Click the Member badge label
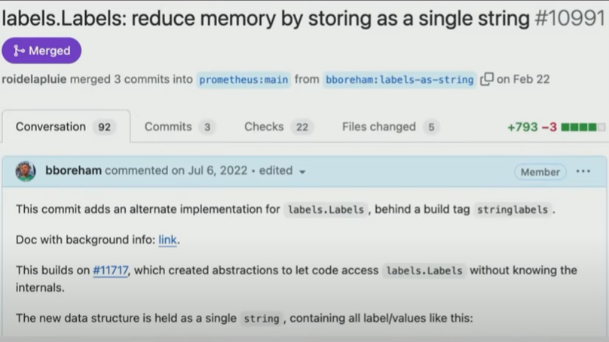The height and width of the screenshot is (342, 609). [540, 172]
